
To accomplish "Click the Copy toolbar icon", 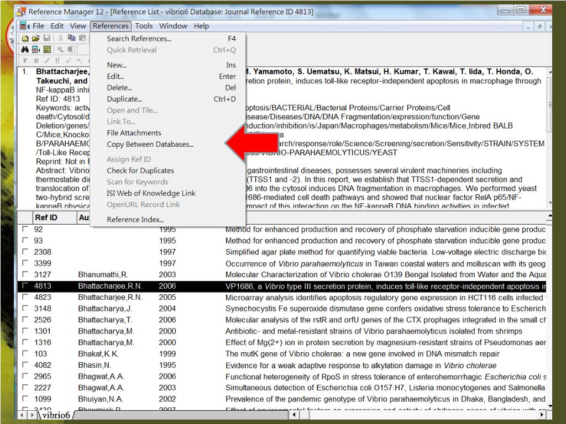I will coord(71,38).
